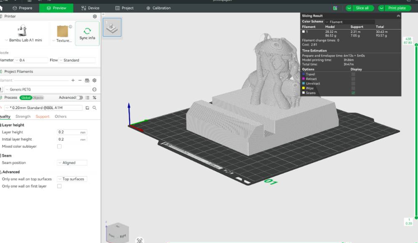Open the Flow Standard dropdown
Image resolution: width=418 pixels, height=243 pixels.
77,60
